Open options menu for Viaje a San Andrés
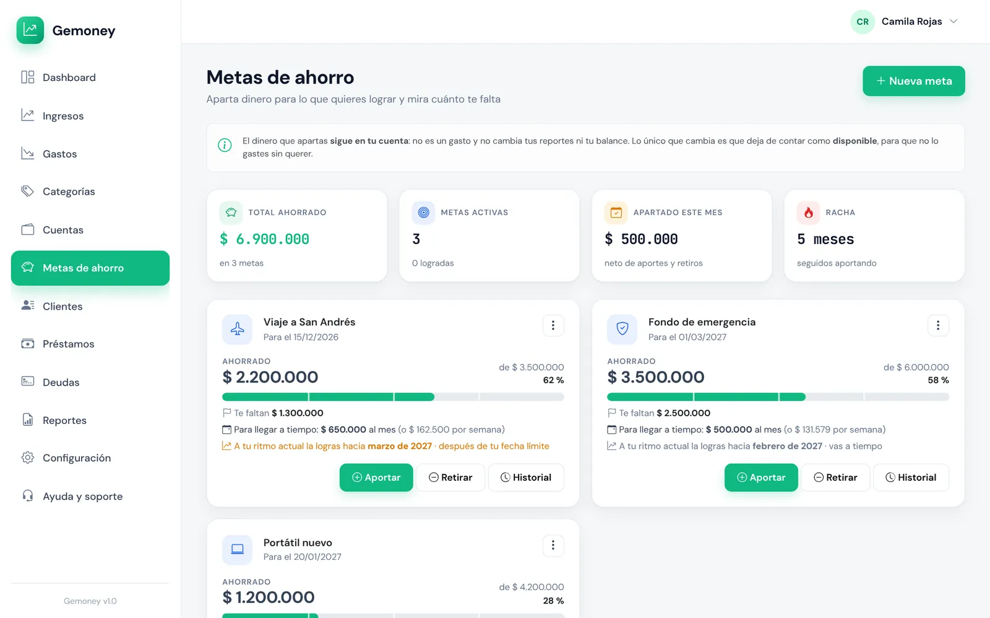 pyautogui.click(x=553, y=325)
